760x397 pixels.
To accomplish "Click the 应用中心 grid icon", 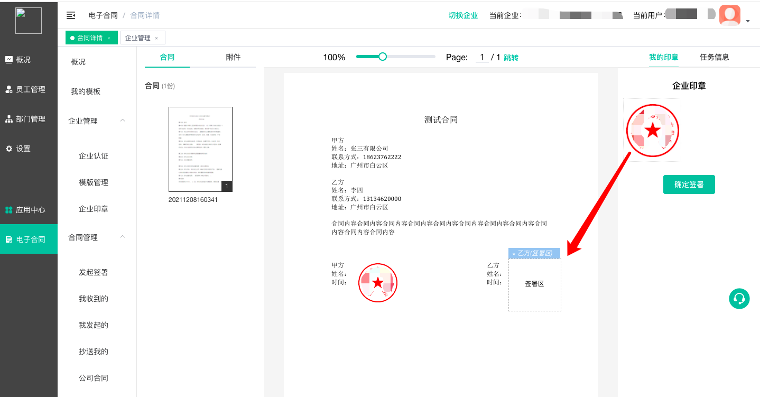I will tap(9, 210).
